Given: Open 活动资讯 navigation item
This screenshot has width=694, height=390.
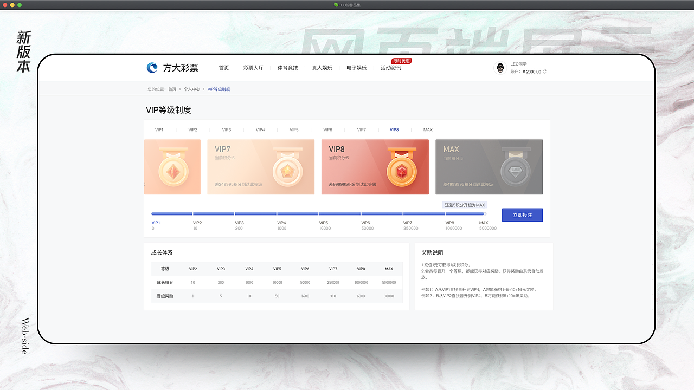Looking at the screenshot, I should 391,68.
